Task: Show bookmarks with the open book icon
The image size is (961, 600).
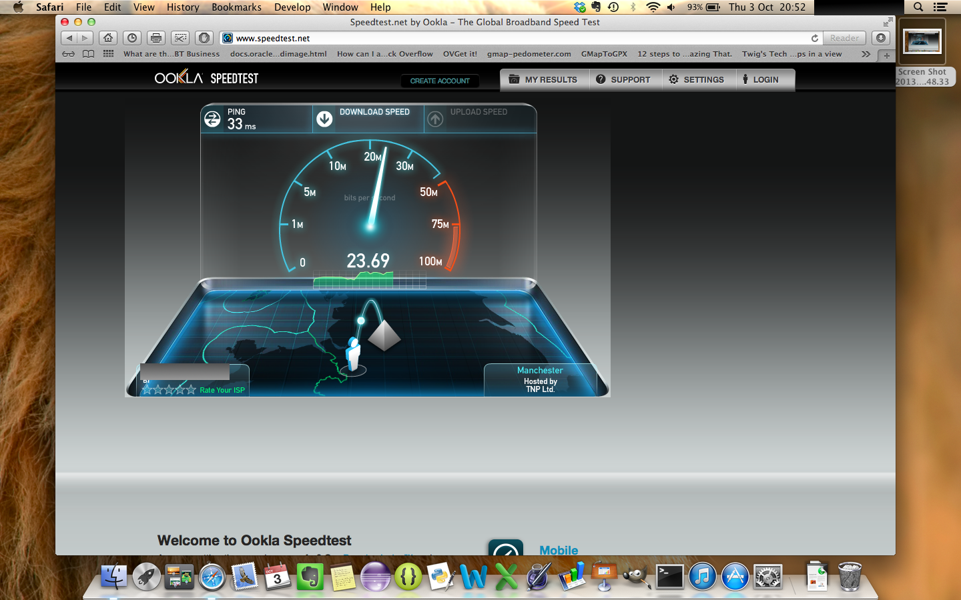Action: 88,54
